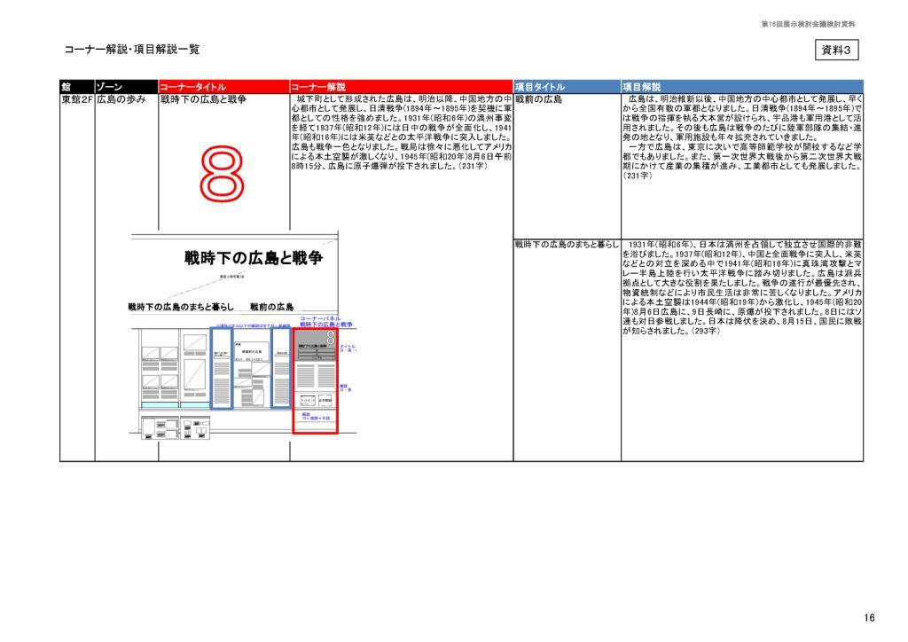Select the blue 項目タイトル column header
908x642 pixels.
coord(567,87)
